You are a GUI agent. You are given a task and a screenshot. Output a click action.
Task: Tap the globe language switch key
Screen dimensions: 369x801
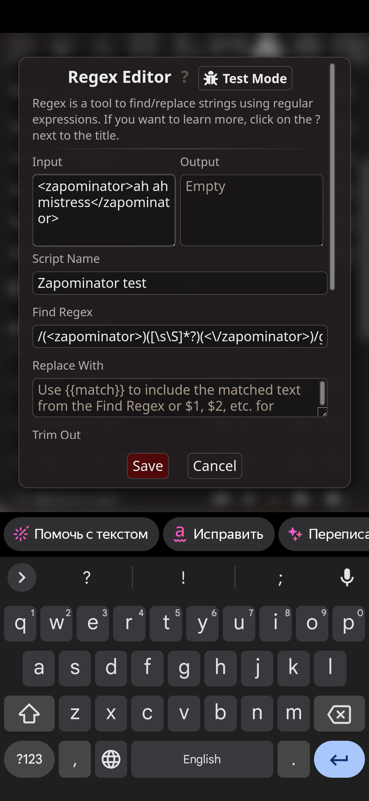click(x=111, y=759)
